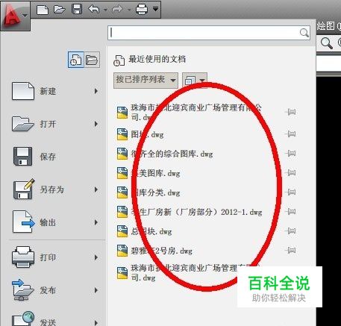The image size is (341, 326).
Task: Click the zoom magnifier icon in main window
Action: (326, 43)
